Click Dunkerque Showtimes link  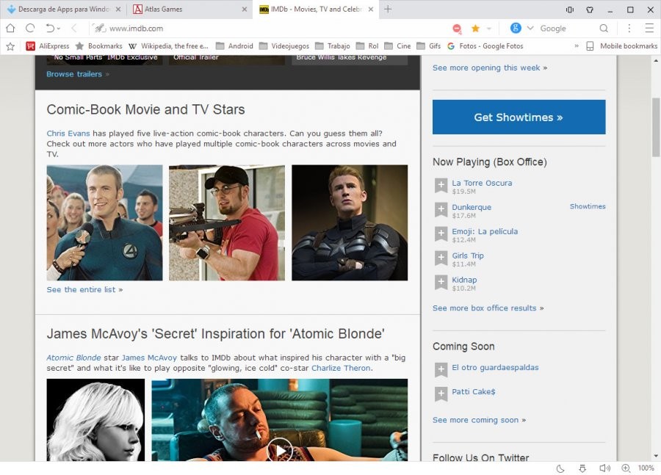588,206
